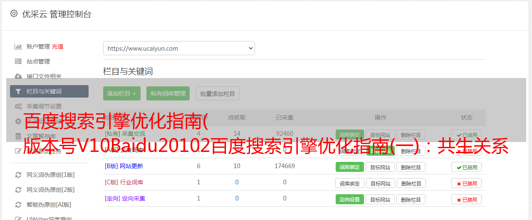Click the 添加栏目 + button

pyautogui.click(x=122, y=93)
